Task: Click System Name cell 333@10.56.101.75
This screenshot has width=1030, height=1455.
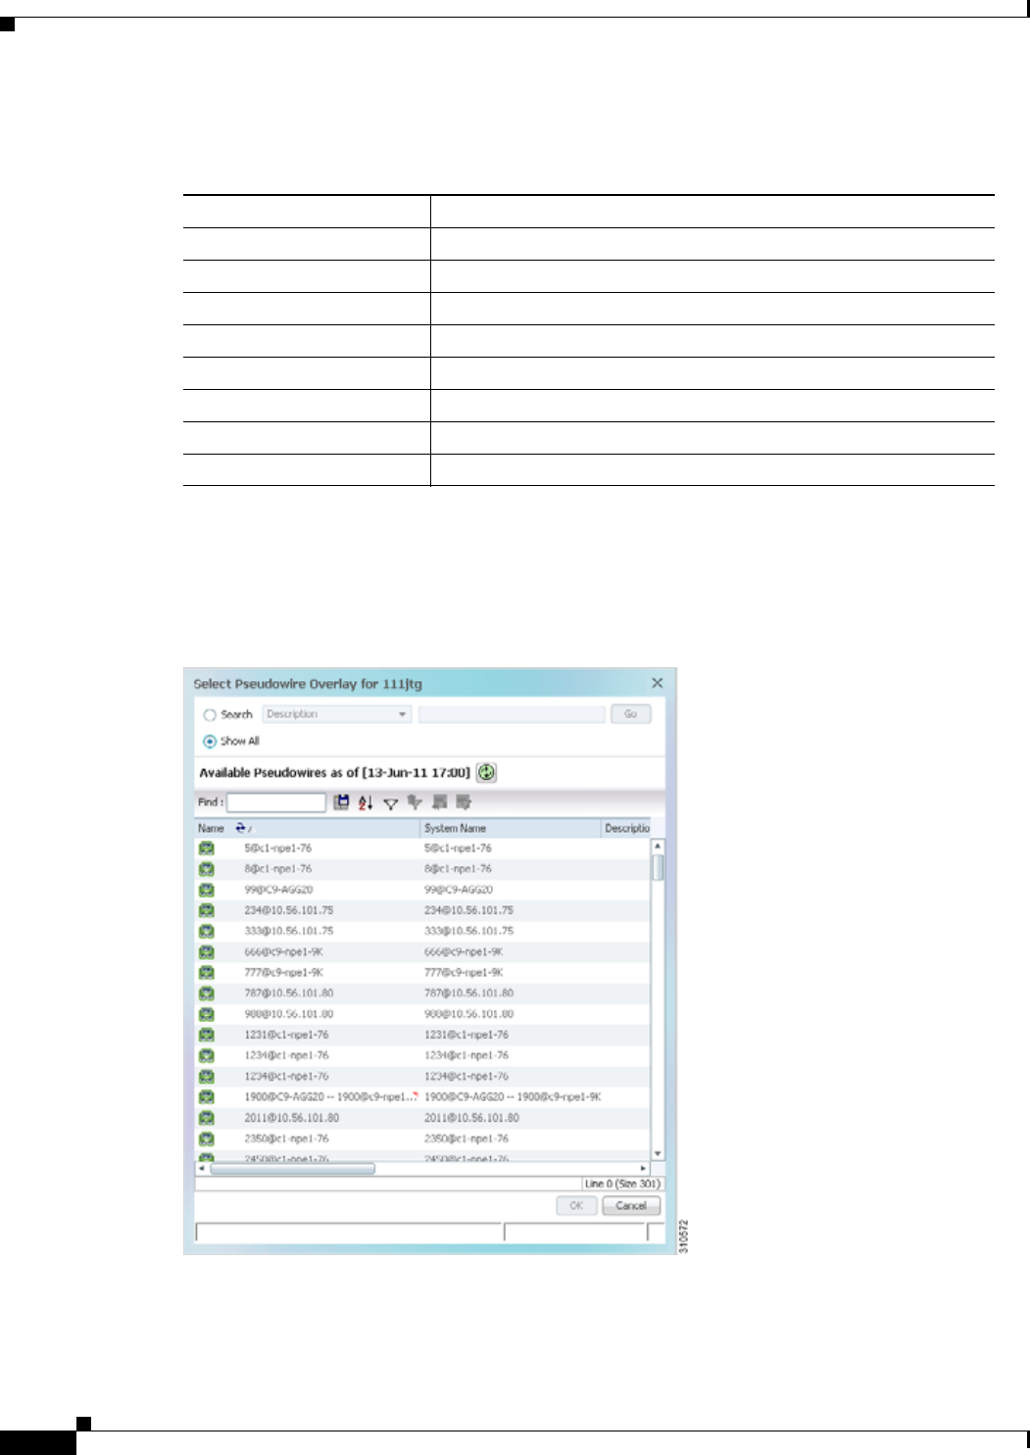Action: pyautogui.click(x=469, y=931)
